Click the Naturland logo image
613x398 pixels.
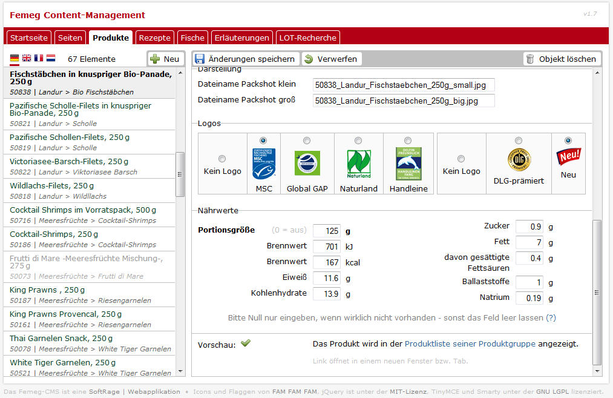pyautogui.click(x=358, y=164)
